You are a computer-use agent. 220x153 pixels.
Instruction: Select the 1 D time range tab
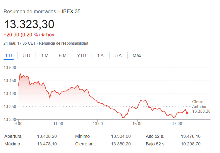click(x=9, y=55)
